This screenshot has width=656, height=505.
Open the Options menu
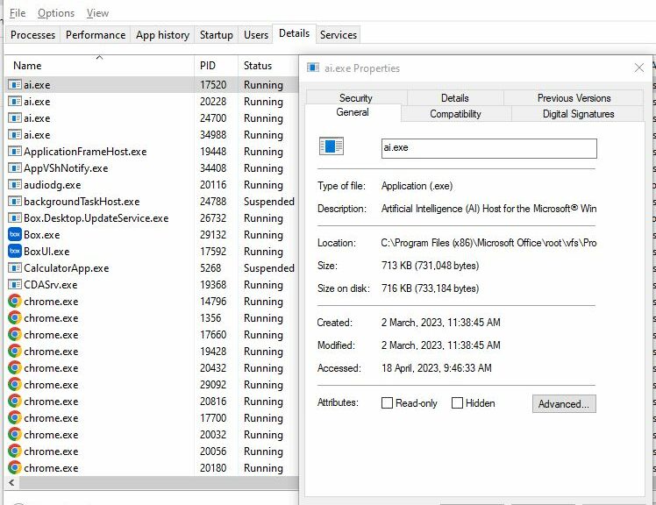coord(56,13)
